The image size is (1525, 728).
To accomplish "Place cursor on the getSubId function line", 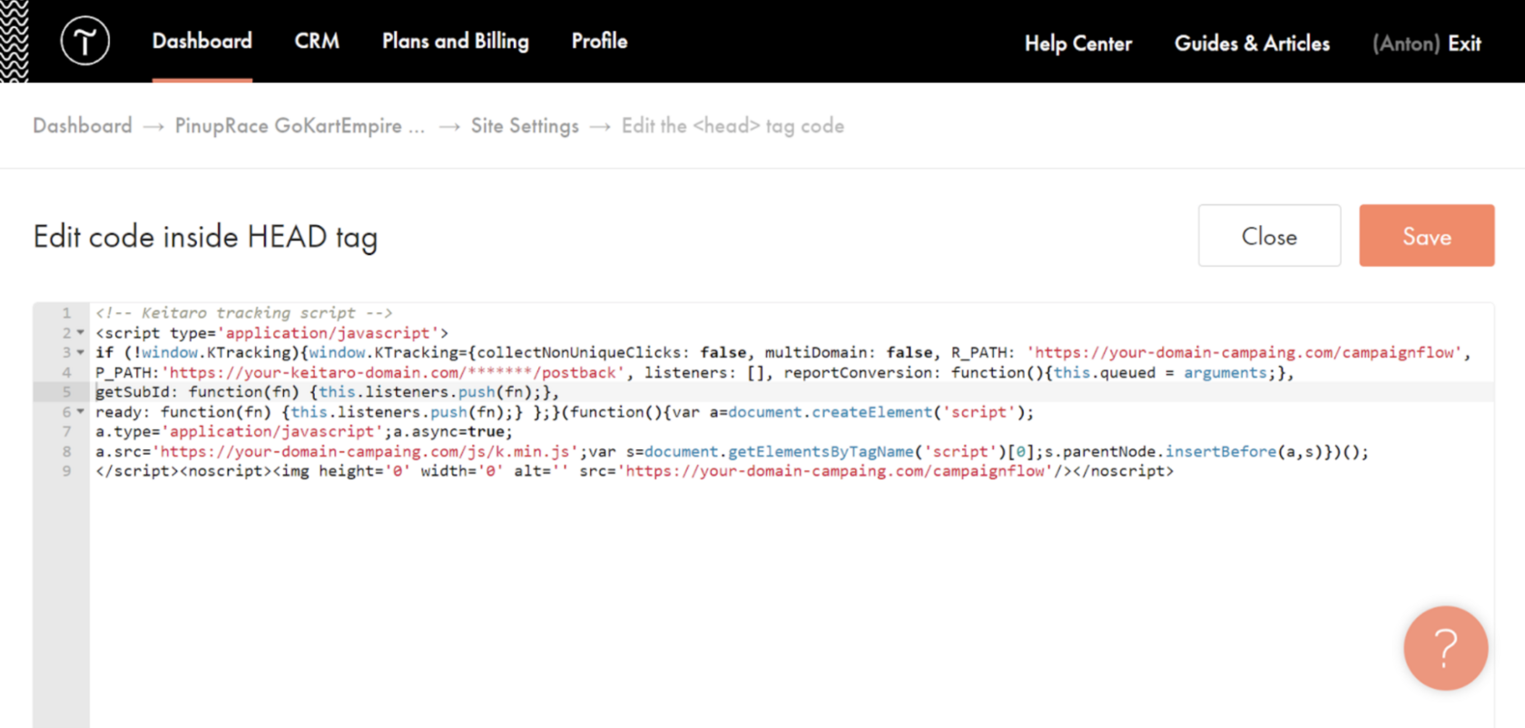I will coord(328,392).
